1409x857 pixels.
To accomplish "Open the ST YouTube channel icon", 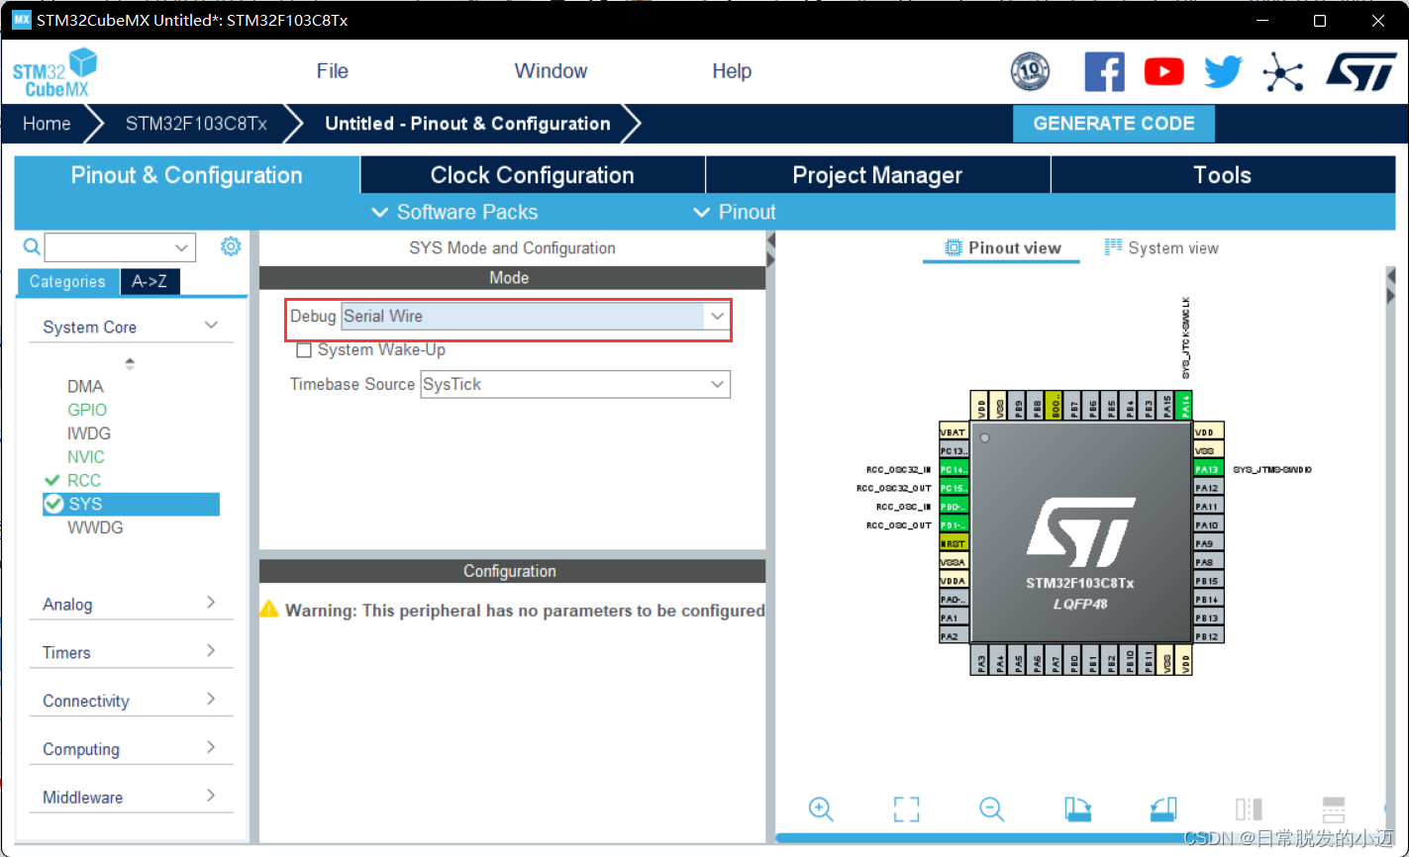I will [1163, 71].
